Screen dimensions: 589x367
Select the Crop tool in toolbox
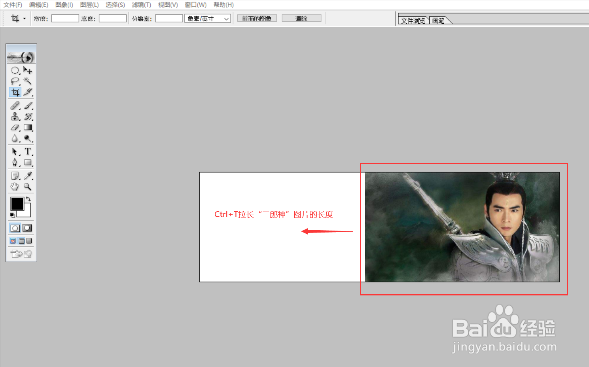click(15, 92)
